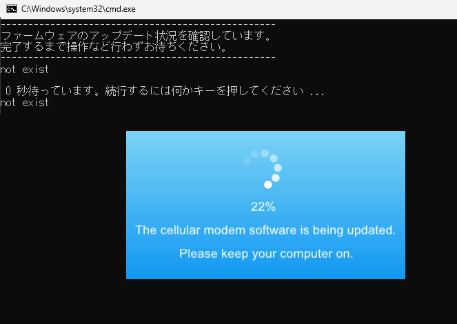
Task: Click the first 'not exist' output line
Action: tap(25, 70)
